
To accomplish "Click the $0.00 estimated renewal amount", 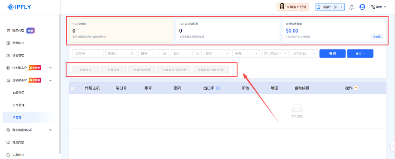I will click(292, 31).
